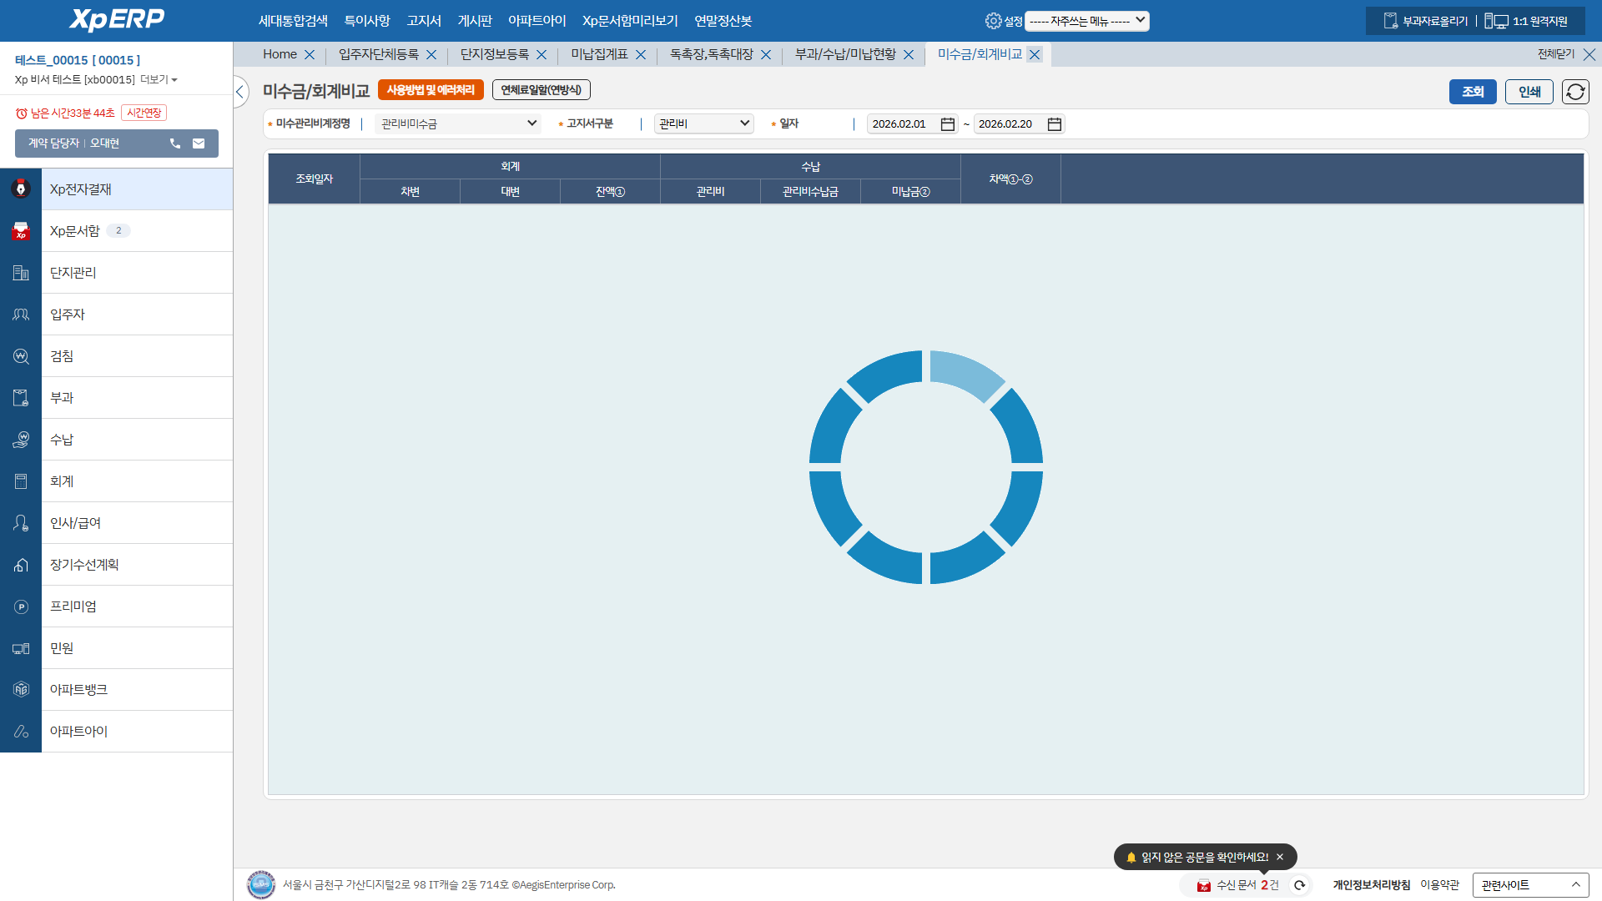The height and width of the screenshot is (901, 1602).
Task: Click the mail icon for contract manager
Action: click(199, 143)
